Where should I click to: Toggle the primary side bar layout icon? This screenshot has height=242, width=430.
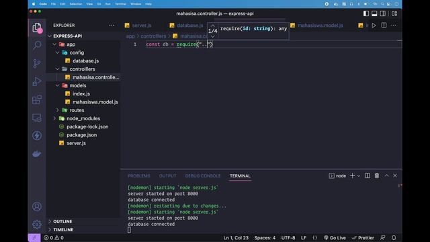click(x=366, y=13)
